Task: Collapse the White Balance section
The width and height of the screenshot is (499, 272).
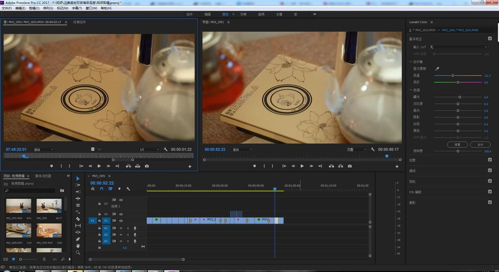Action: [410, 62]
